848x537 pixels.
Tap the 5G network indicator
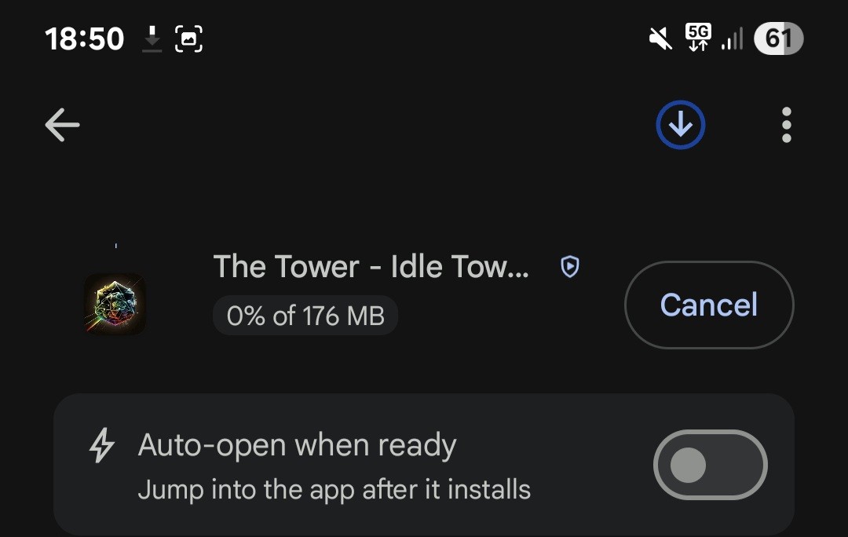click(697, 38)
